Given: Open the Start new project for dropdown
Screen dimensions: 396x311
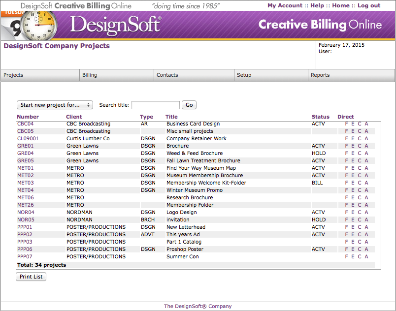Looking at the screenshot, I should point(54,105).
